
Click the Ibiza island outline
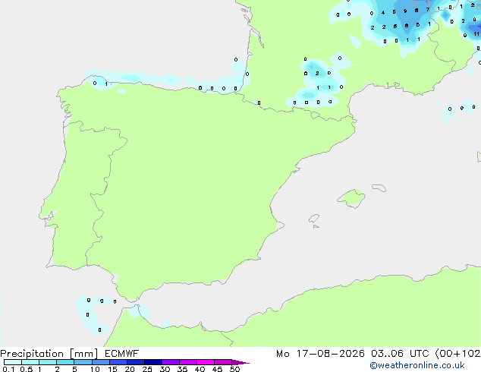click(314, 219)
